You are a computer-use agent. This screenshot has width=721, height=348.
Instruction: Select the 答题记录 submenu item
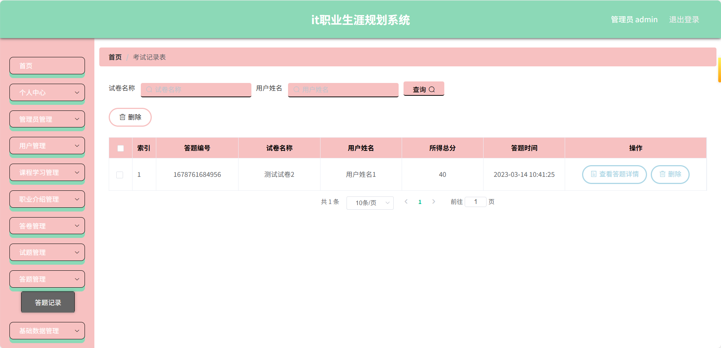(x=48, y=302)
